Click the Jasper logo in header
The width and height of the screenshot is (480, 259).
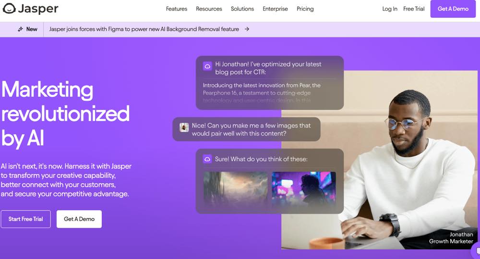point(30,9)
